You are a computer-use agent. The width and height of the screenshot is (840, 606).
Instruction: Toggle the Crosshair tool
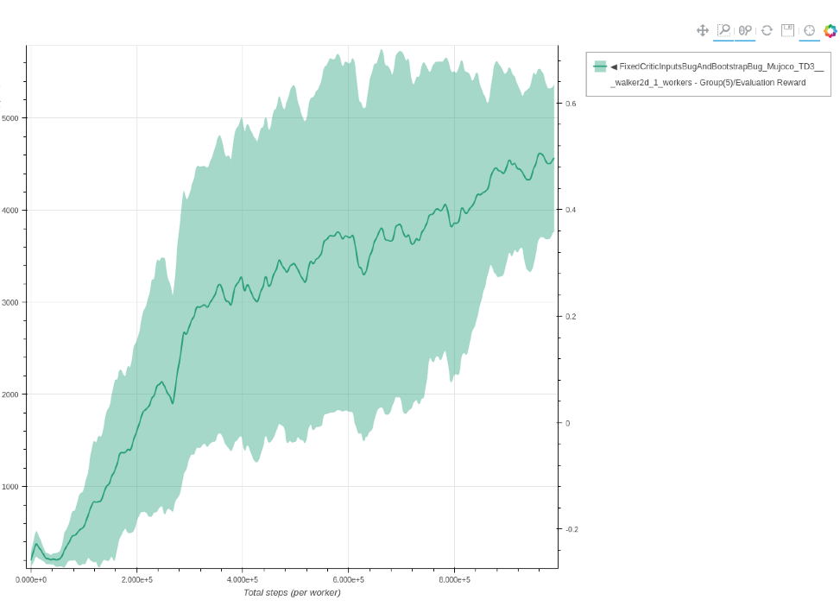[809, 30]
